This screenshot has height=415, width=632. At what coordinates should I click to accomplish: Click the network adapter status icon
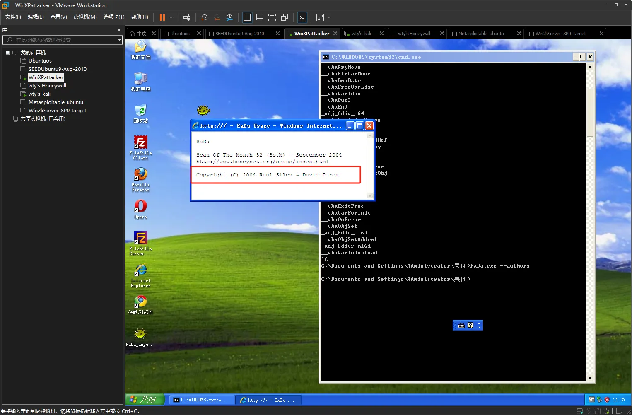[606, 411]
